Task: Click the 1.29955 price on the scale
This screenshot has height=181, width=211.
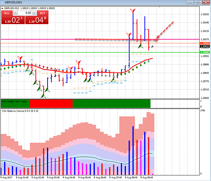Action: click(x=205, y=56)
